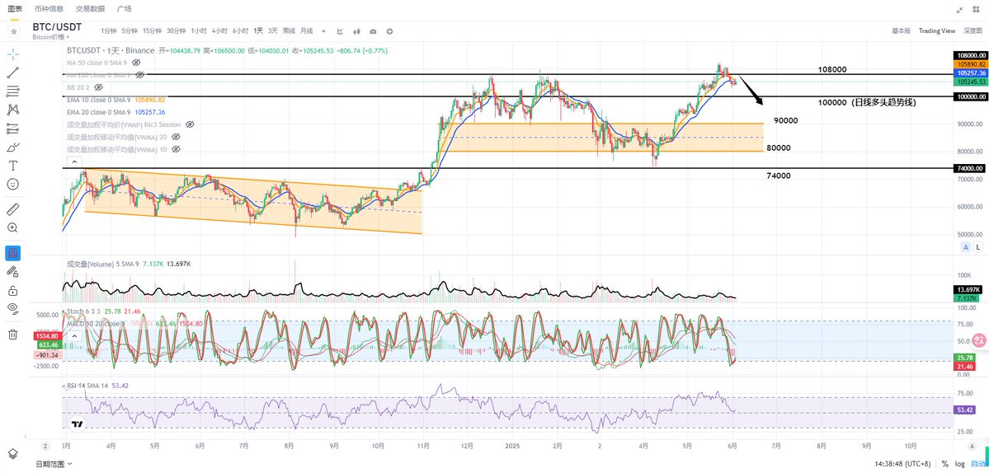Viewport: 989px width, 473px height.
Task: Show the hidden BB 20 2 indicator
Action: (98, 87)
